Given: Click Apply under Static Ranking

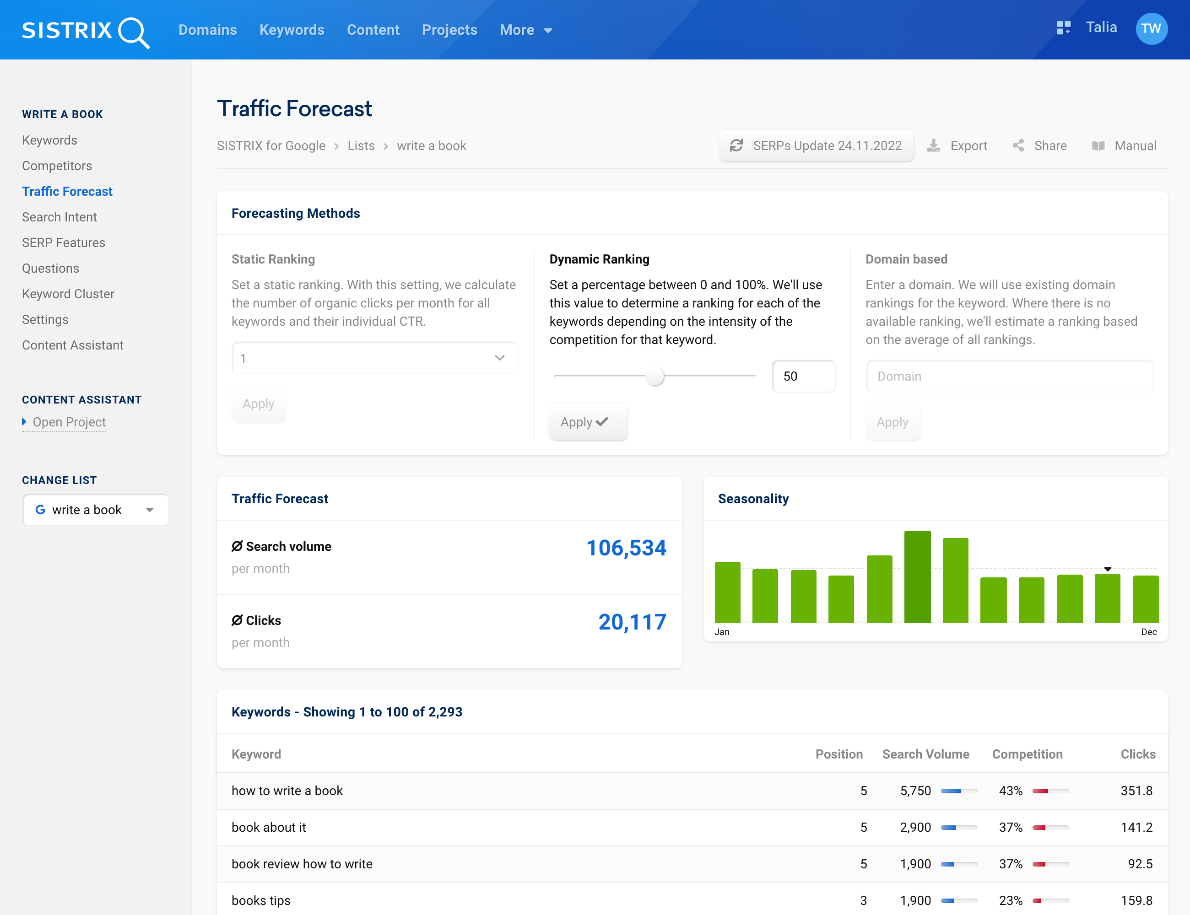Looking at the screenshot, I should 258,404.
